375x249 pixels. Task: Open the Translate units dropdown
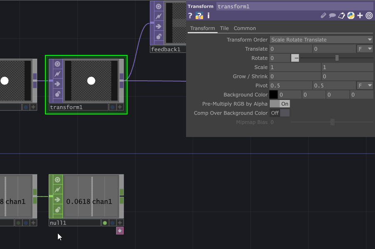coord(365,49)
